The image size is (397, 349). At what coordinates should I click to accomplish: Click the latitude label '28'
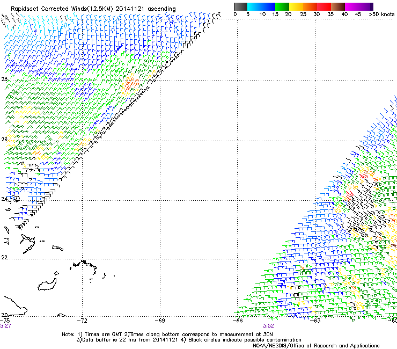click(x=4, y=79)
